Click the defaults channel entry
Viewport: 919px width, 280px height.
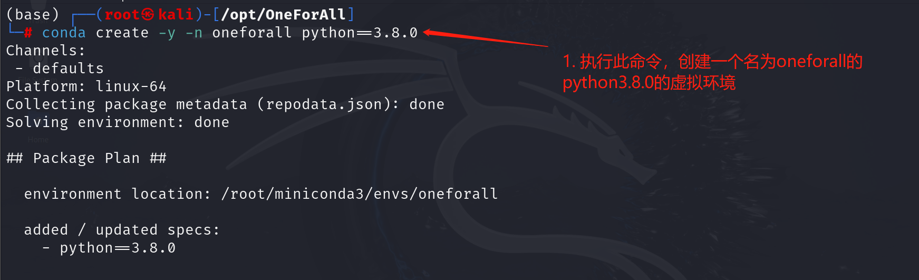click(x=68, y=69)
